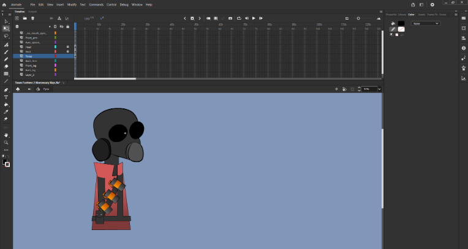Open the workspace switcher icon
The height and width of the screenshot is (249, 468).
coord(421,4)
